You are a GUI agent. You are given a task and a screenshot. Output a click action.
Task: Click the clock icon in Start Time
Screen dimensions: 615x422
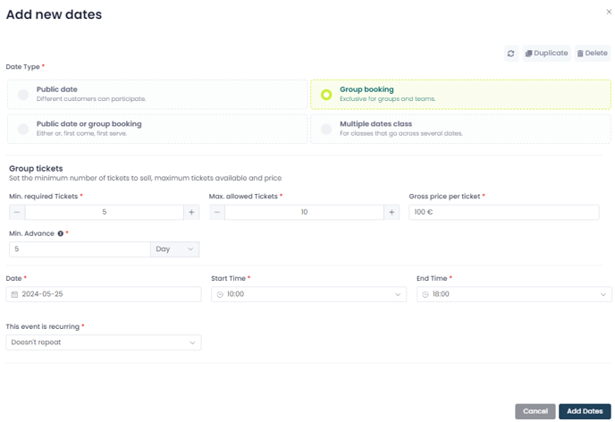point(220,294)
